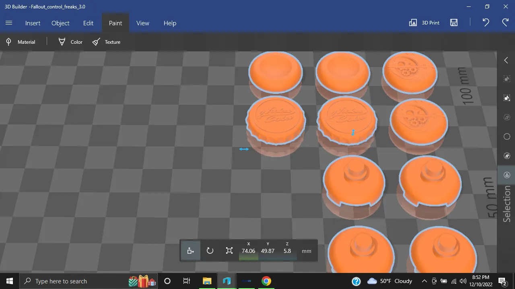Image resolution: width=515 pixels, height=289 pixels.
Task: Open Cortana from the taskbar
Action: (x=167, y=281)
